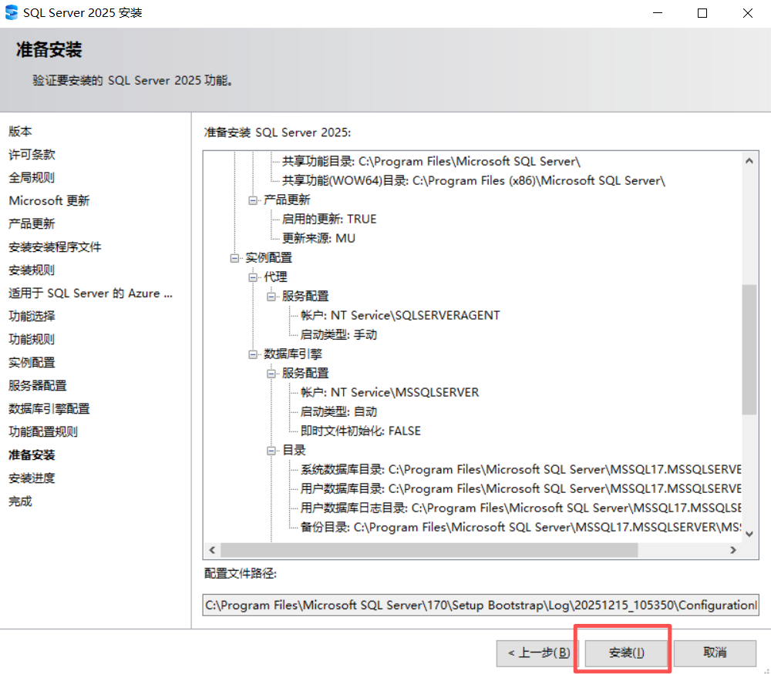
Task: Select 数据库引擎配置 step in sidebar
Action: click(49, 408)
